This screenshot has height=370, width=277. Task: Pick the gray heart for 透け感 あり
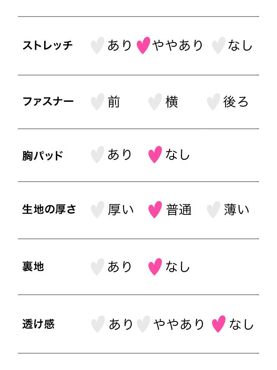click(x=98, y=324)
